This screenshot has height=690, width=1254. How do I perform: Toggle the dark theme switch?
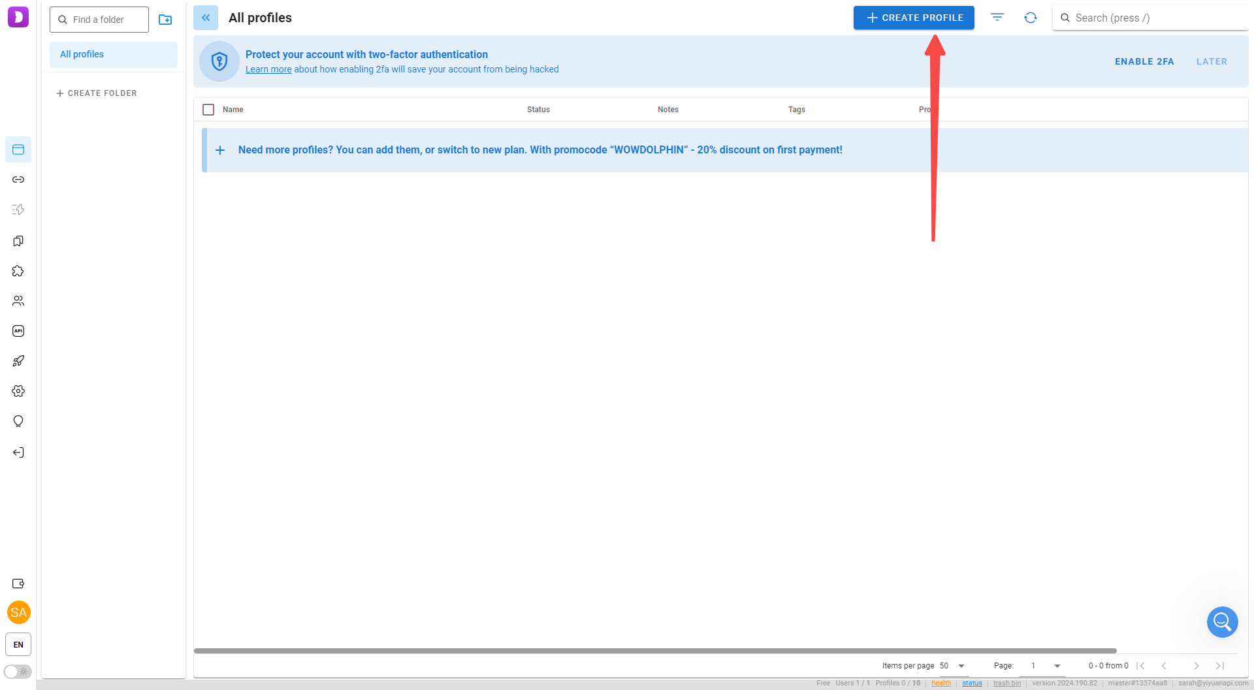[x=18, y=672]
